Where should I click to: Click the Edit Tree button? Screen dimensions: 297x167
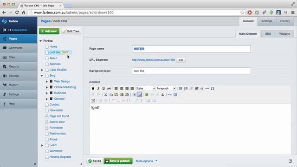click(71, 31)
